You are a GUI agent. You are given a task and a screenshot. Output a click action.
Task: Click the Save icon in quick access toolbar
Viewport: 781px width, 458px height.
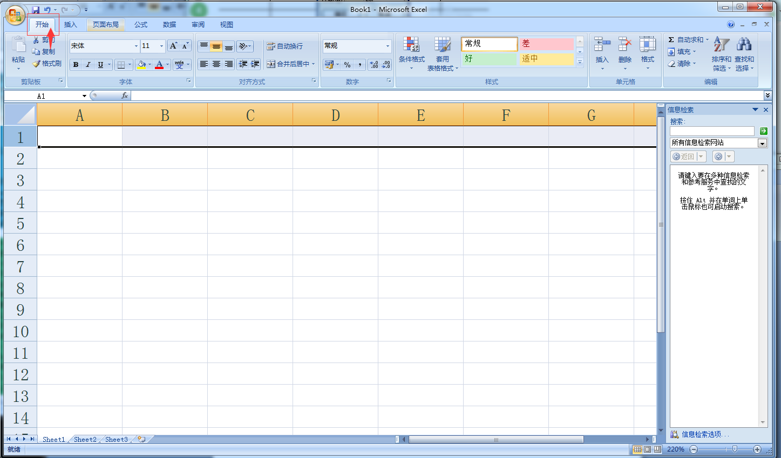pyautogui.click(x=36, y=10)
